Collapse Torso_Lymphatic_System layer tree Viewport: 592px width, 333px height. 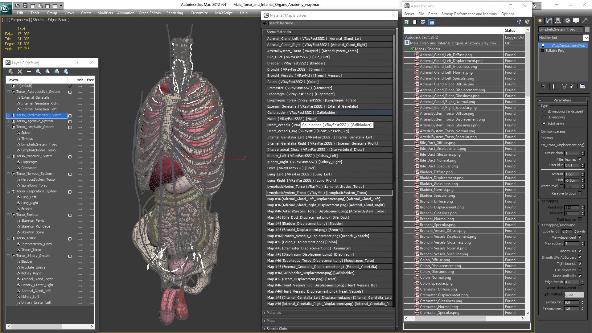9,127
